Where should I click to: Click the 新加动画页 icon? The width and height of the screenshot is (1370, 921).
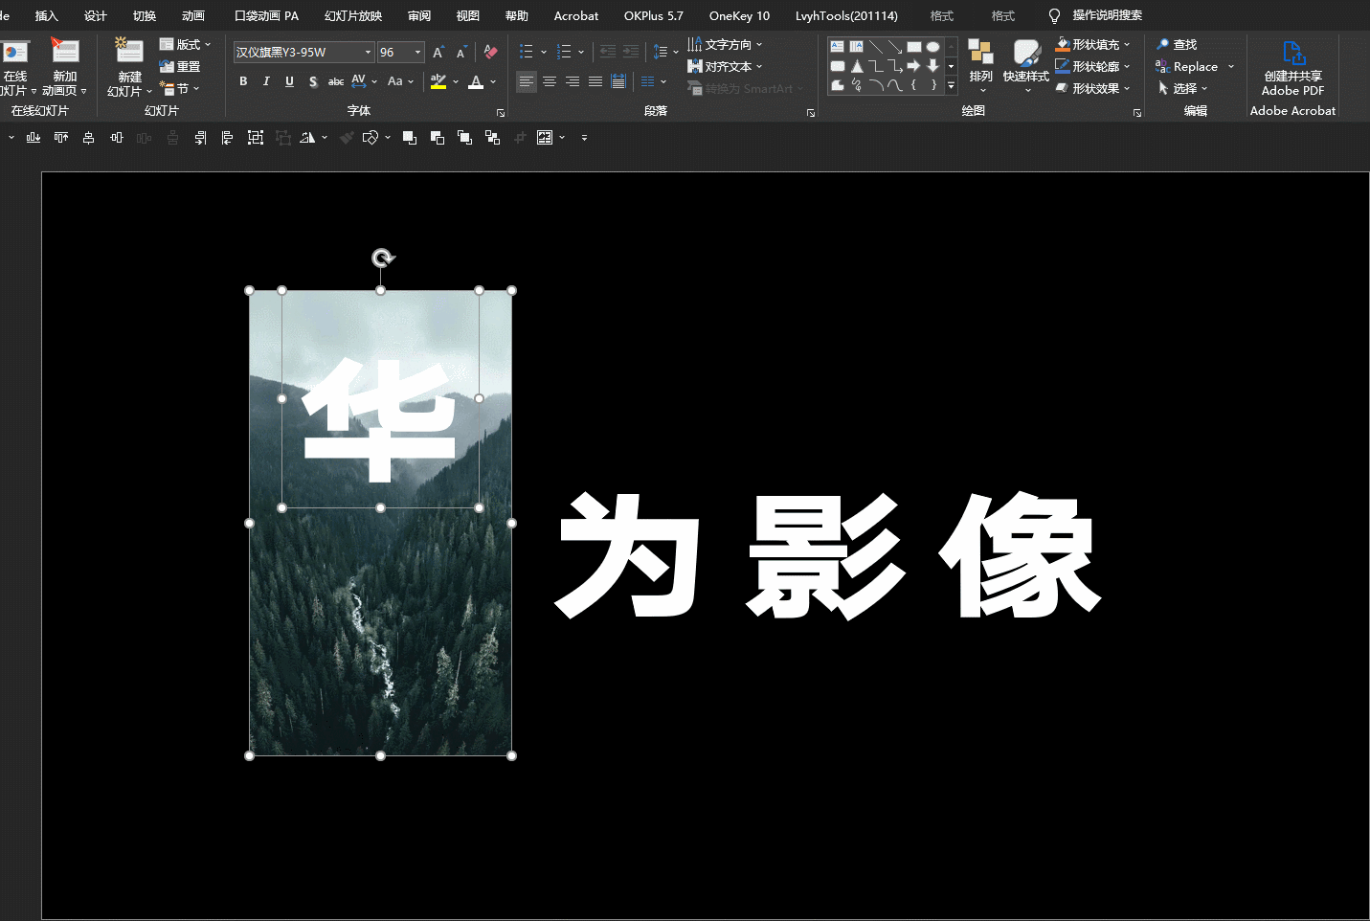(x=64, y=51)
